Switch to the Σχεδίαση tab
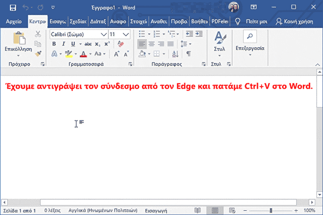The image size is (323, 215). pos(78,21)
